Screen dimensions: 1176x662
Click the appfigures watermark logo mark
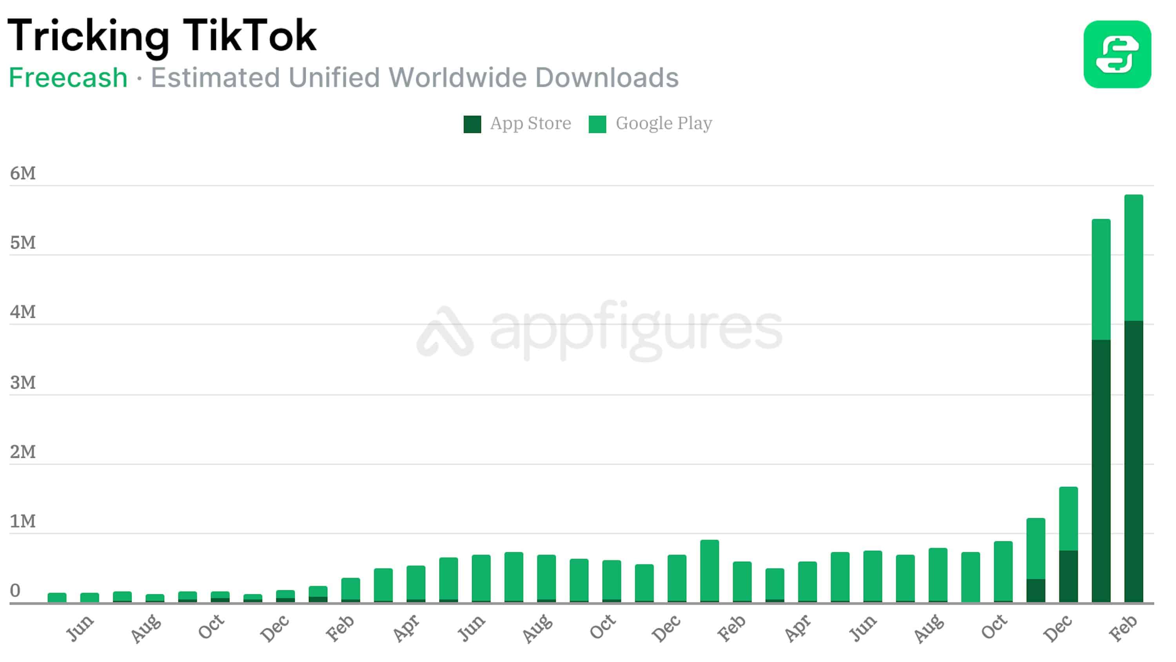[444, 332]
